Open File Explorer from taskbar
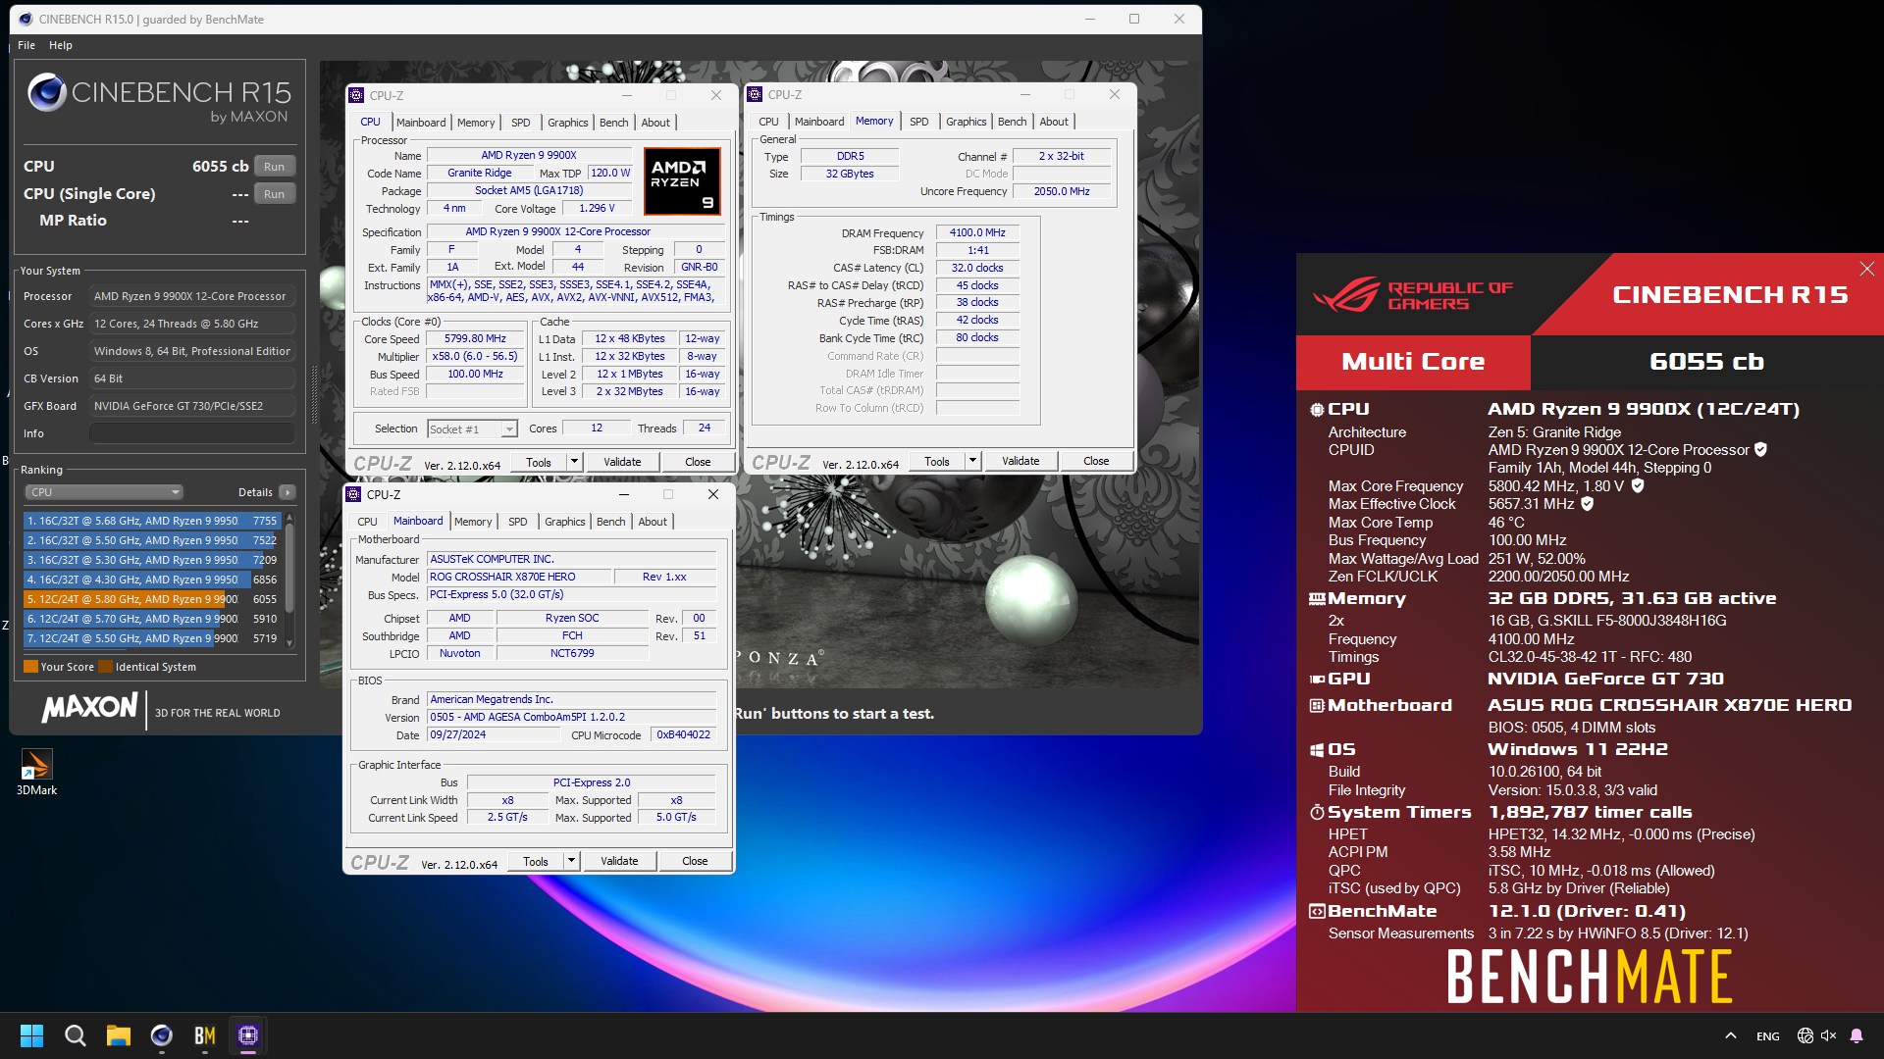1884x1059 pixels. (x=119, y=1035)
